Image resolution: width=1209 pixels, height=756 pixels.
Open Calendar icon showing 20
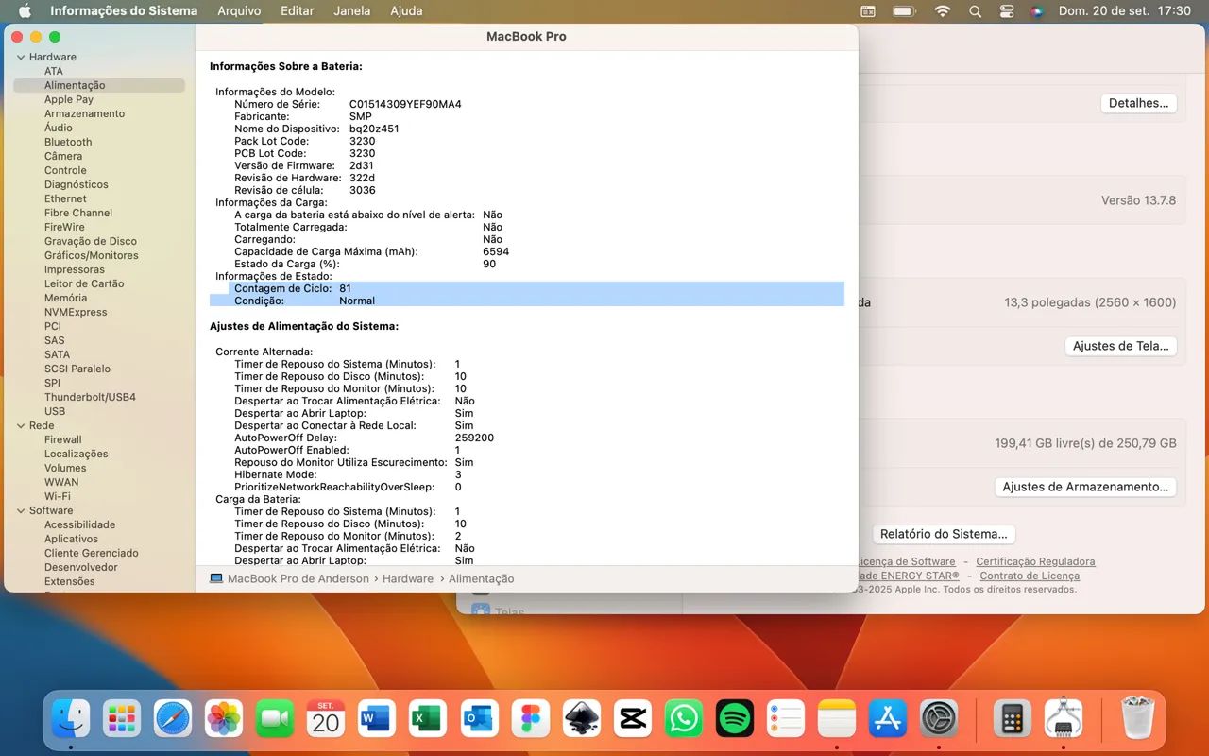tap(326, 719)
